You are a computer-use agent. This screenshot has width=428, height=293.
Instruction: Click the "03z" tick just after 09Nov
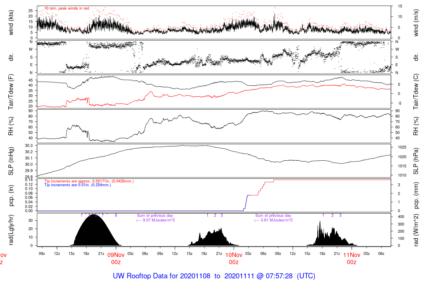point(130,254)
